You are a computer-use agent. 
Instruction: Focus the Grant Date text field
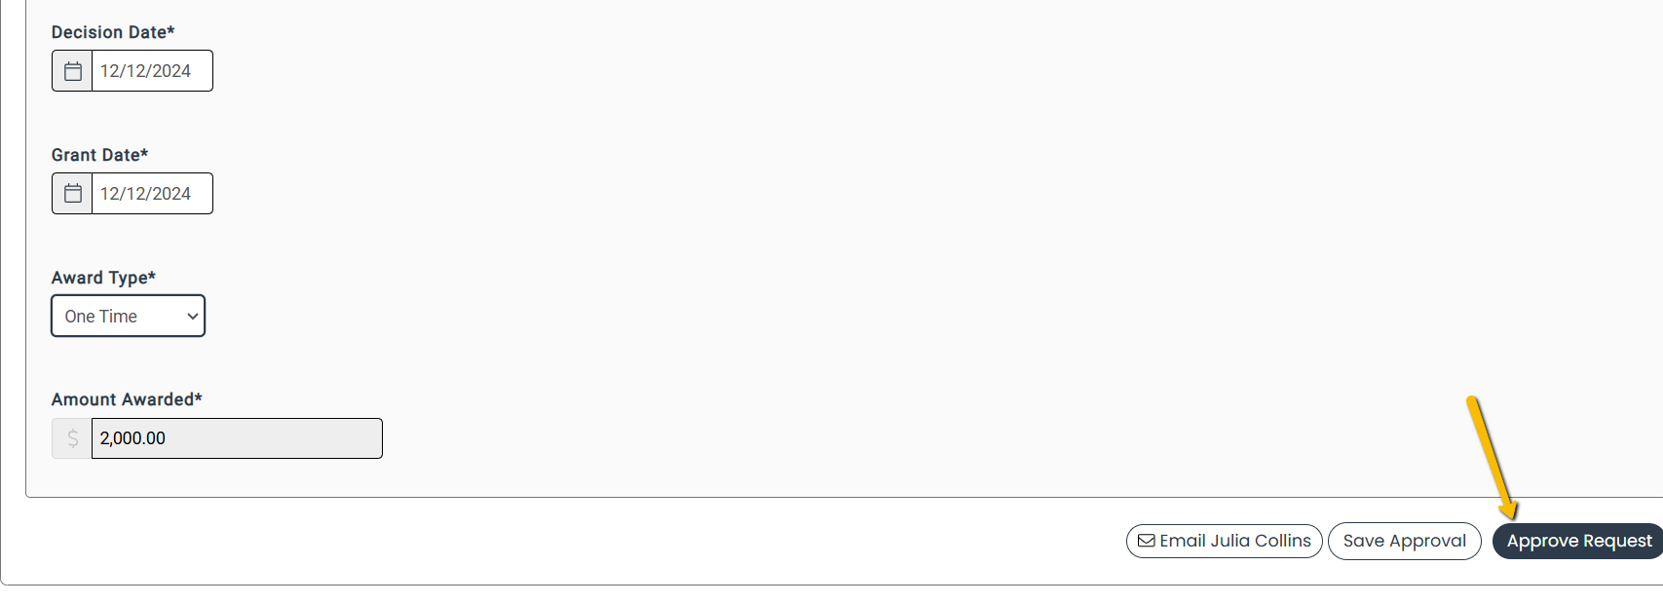pyautogui.click(x=151, y=194)
